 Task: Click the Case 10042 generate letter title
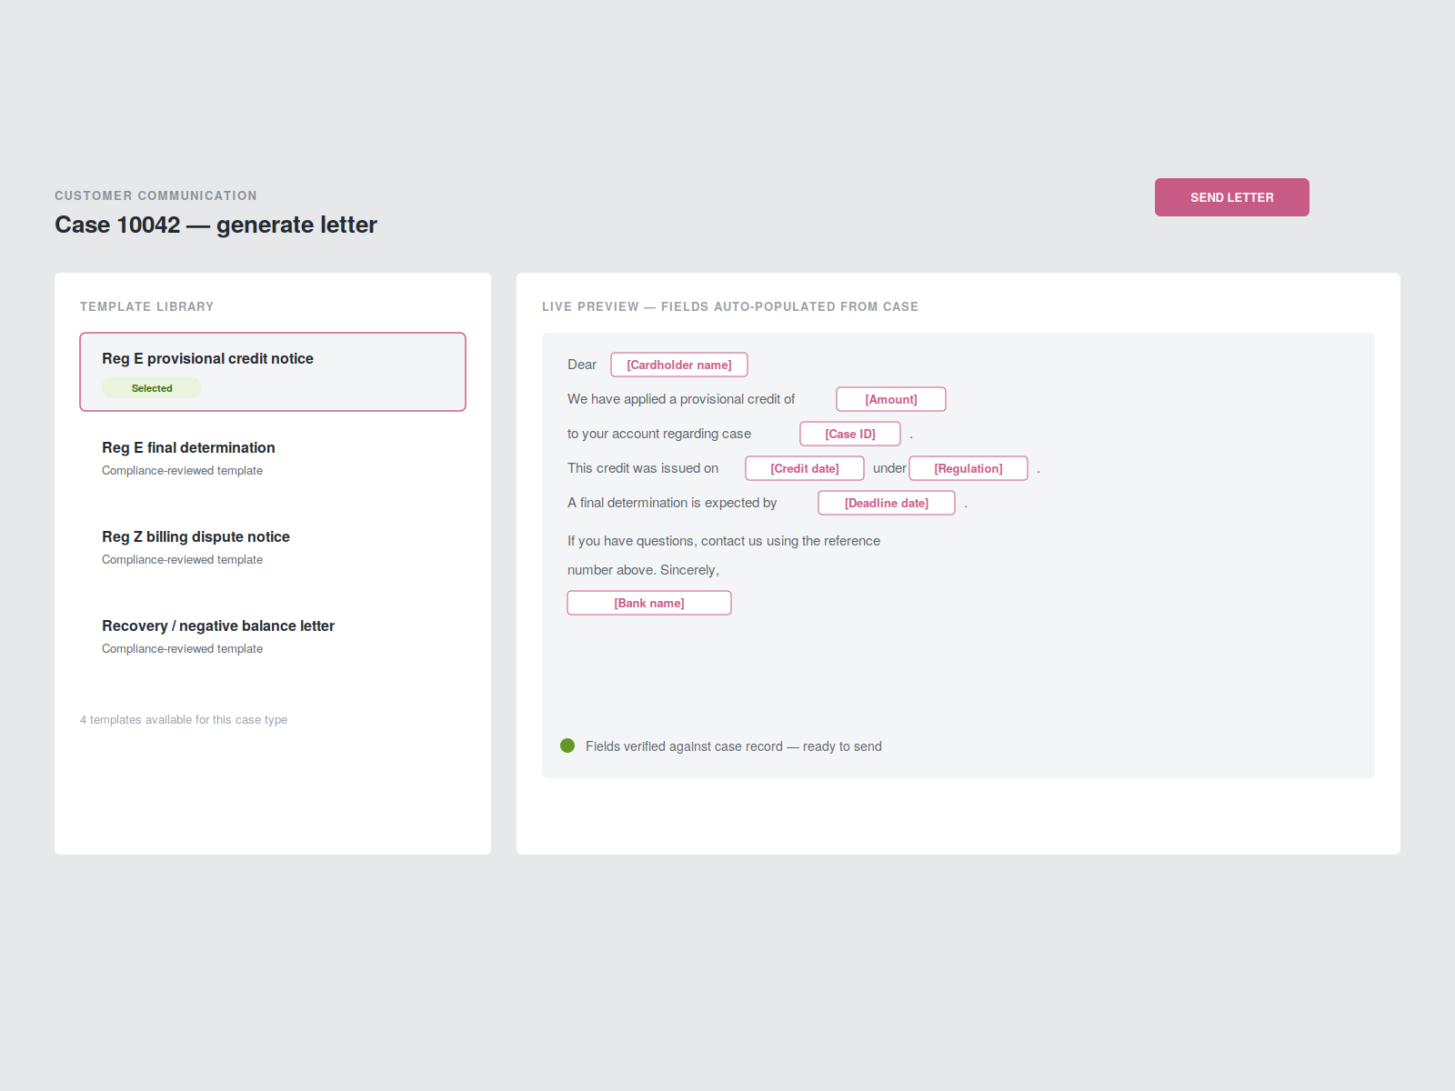point(216,225)
